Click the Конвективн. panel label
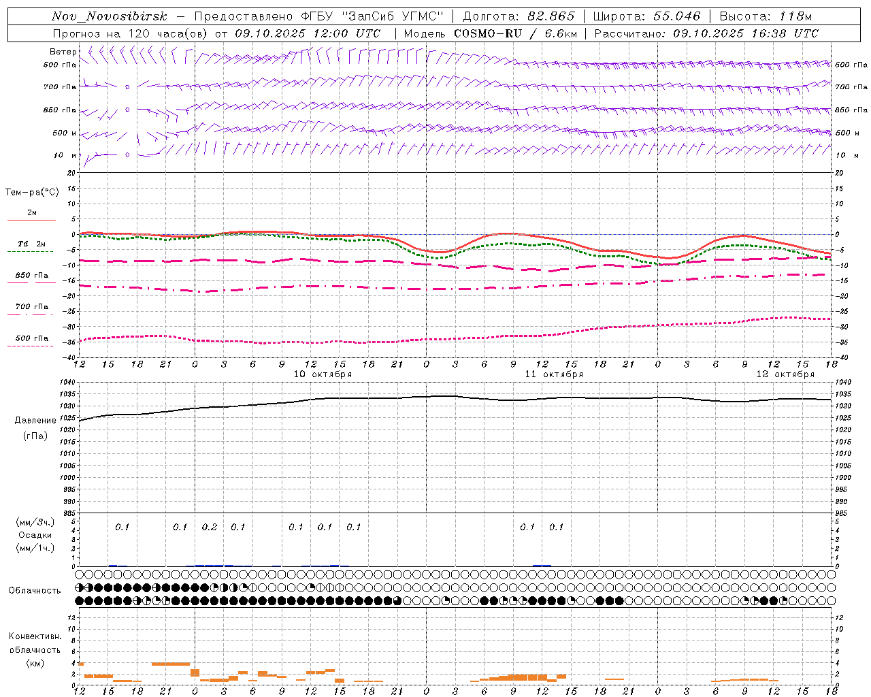Image resolution: width=871 pixels, height=697 pixels. pyautogui.click(x=35, y=636)
